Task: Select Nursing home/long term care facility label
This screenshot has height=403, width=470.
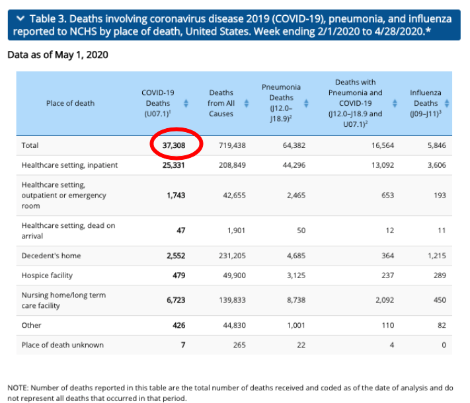Action: click(63, 300)
